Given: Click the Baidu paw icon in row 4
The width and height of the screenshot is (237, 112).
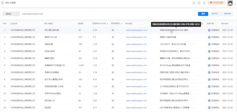Looking at the screenshot, I should [209, 51].
